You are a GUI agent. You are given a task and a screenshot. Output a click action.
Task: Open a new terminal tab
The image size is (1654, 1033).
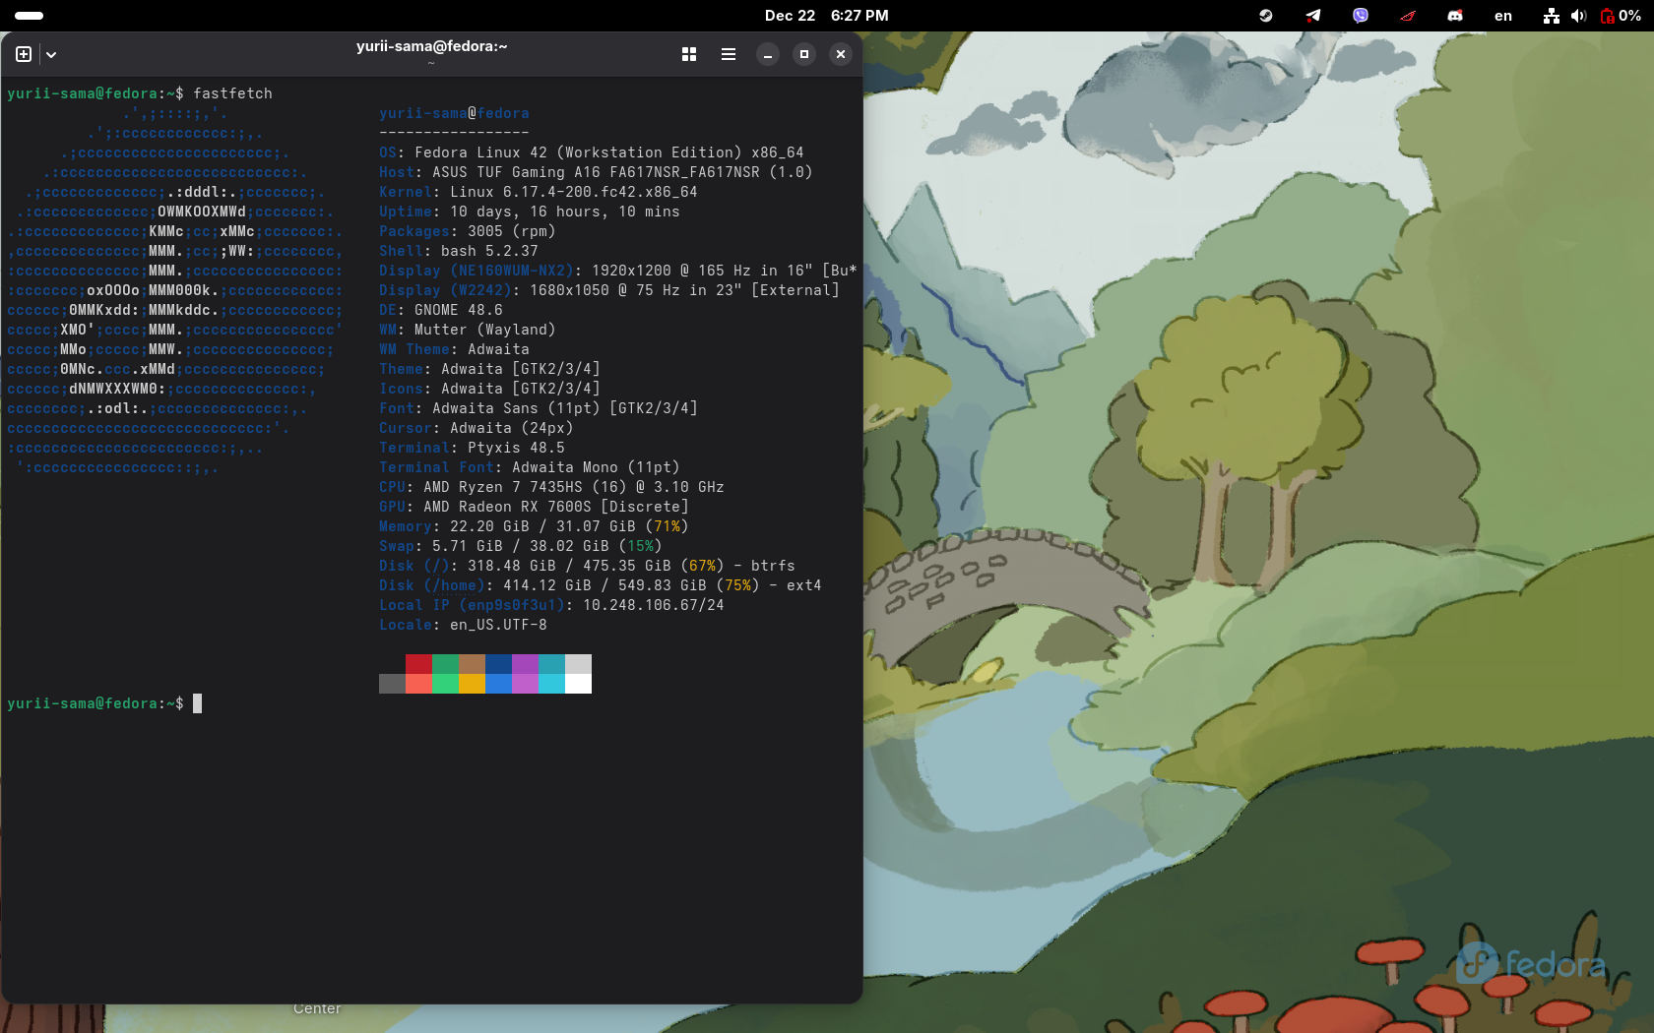point(24,54)
